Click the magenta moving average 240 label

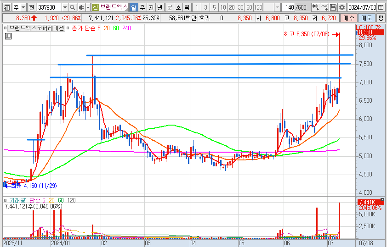click(126, 28)
